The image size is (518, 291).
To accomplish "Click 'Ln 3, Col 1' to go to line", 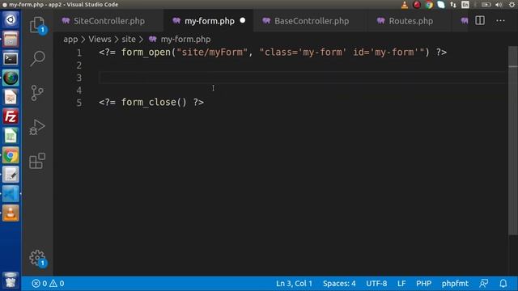I will point(294,284).
